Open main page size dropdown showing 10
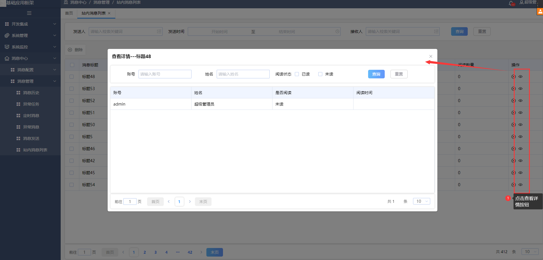Image resolution: width=543 pixels, height=260 pixels. tap(530, 252)
